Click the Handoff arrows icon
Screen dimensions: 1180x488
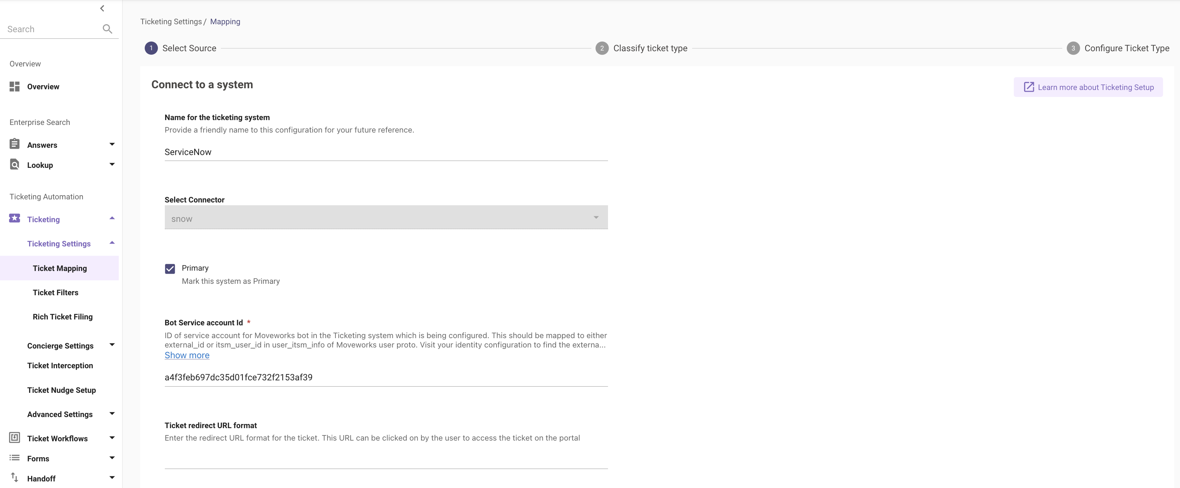pyautogui.click(x=15, y=478)
